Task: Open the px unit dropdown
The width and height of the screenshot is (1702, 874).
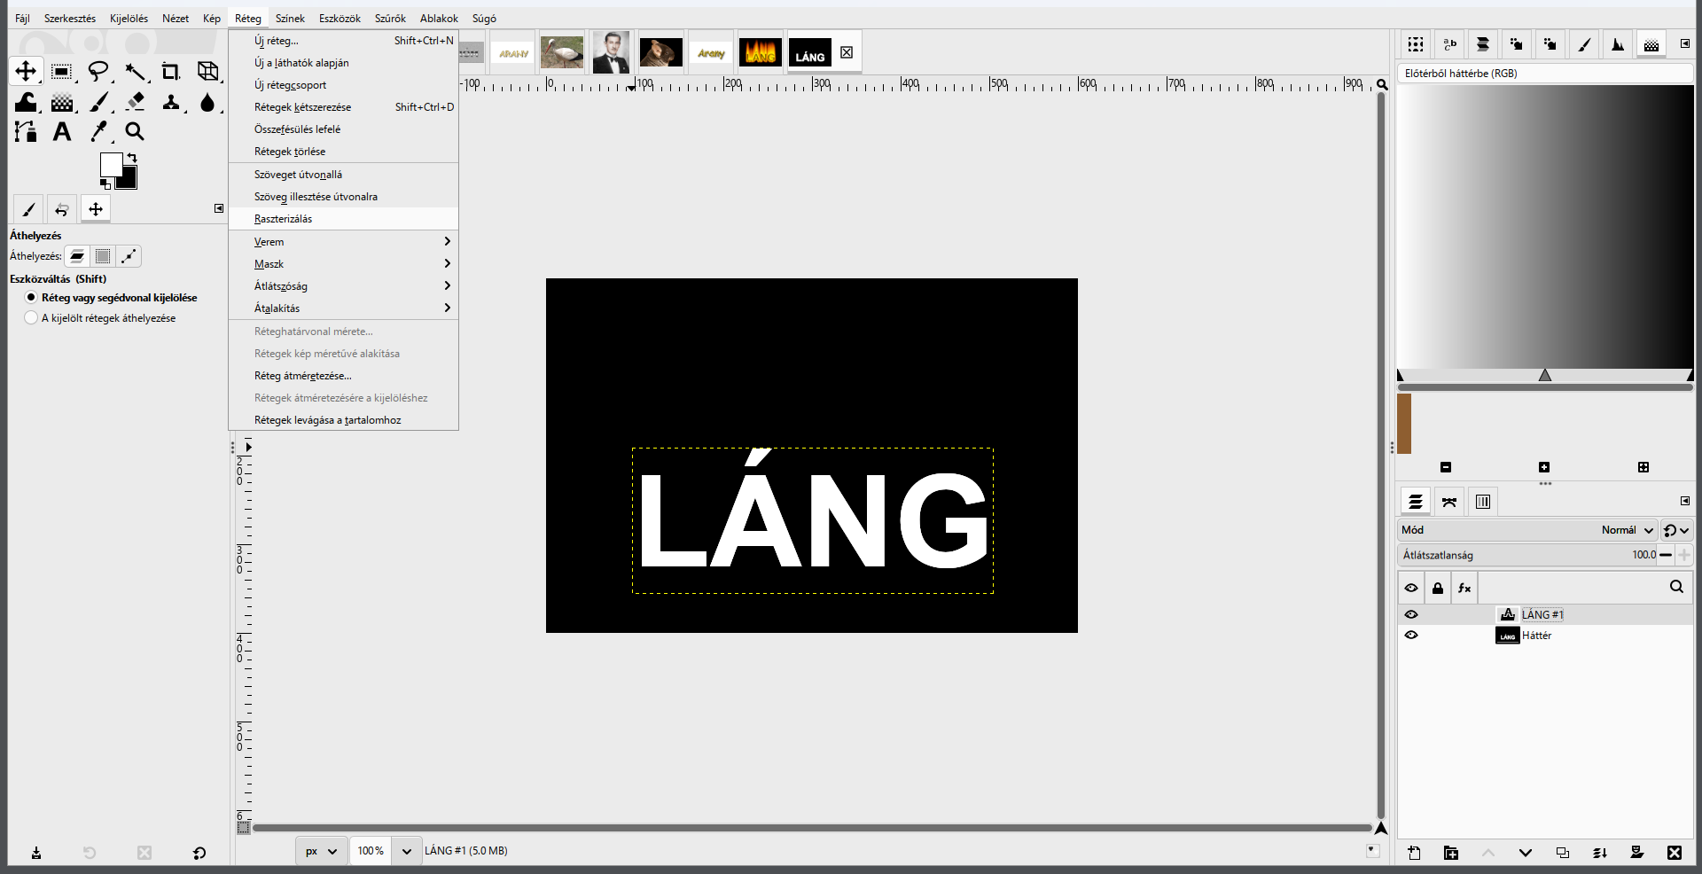Action: tap(322, 851)
